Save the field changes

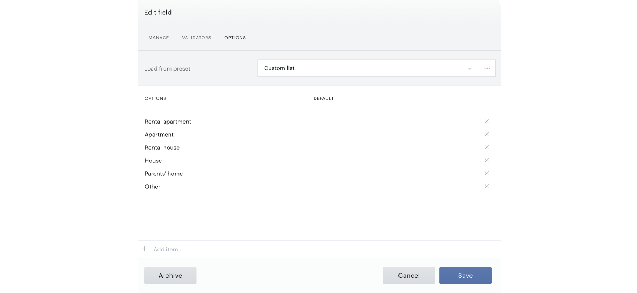[x=465, y=275]
